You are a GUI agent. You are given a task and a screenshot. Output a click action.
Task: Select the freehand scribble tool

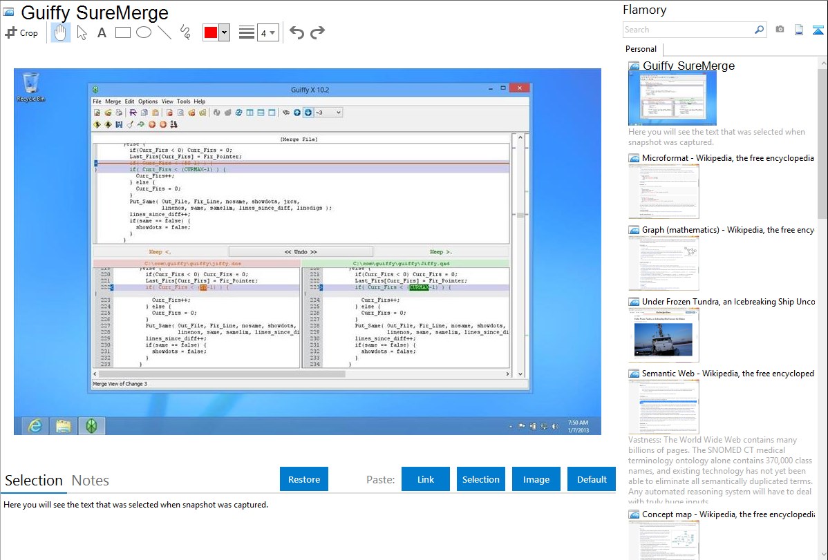pyautogui.click(x=185, y=32)
